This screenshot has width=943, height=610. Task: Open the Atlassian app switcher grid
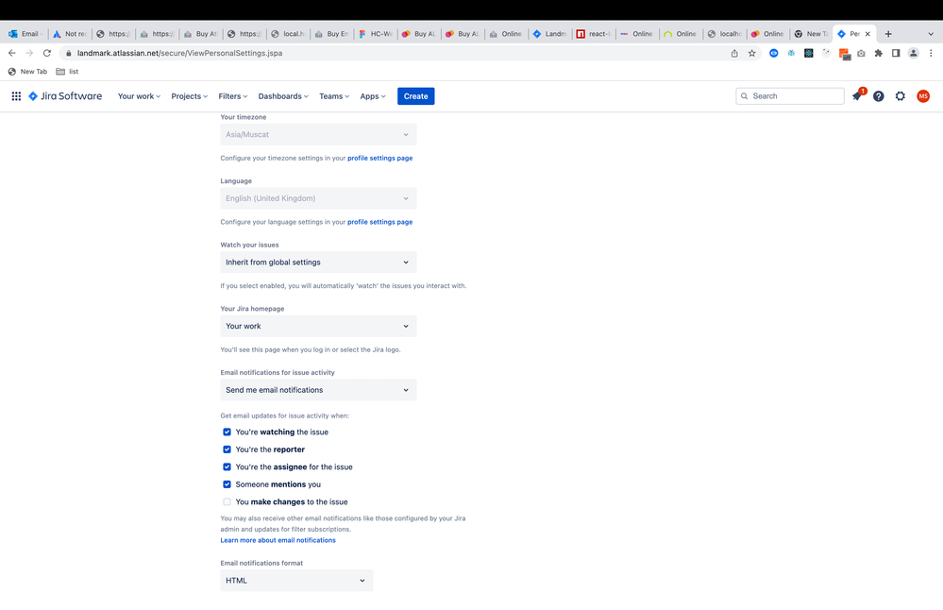point(16,95)
